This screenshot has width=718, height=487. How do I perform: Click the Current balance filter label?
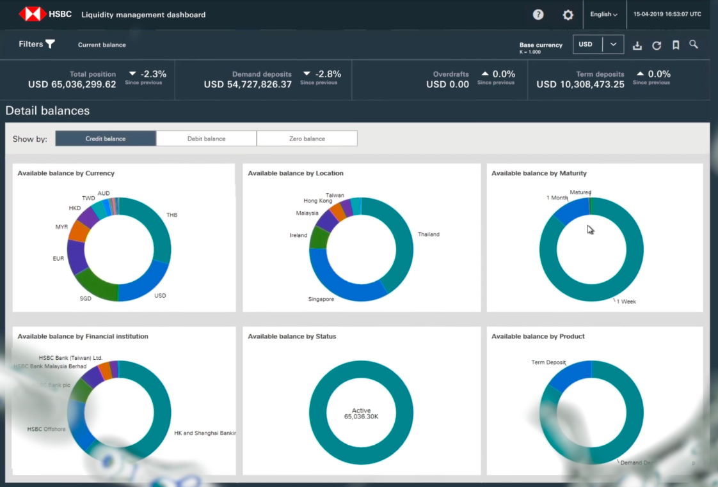pyautogui.click(x=102, y=45)
